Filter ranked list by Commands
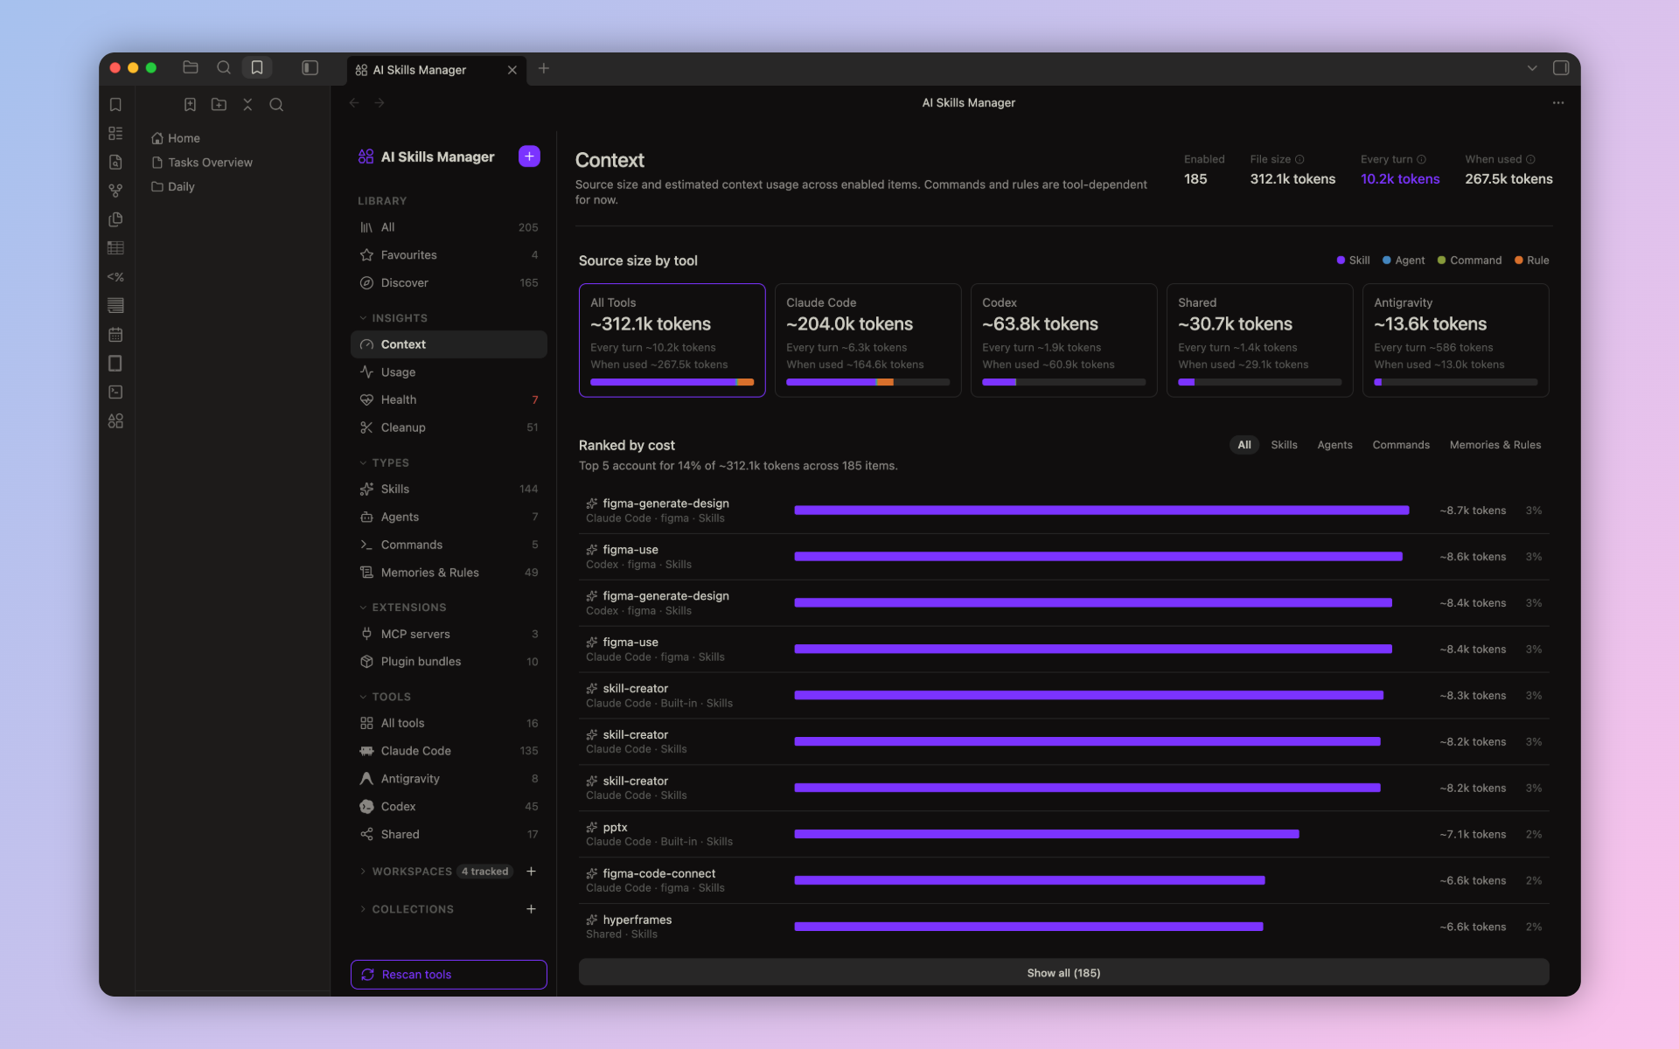This screenshot has height=1049, width=1679. pos(1401,445)
